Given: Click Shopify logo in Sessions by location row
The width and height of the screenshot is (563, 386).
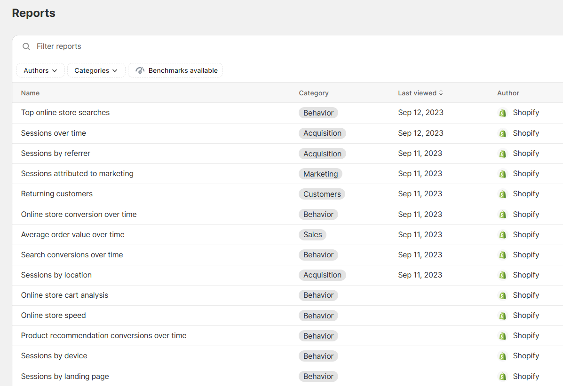Looking at the screenshot, I should pos(503,275).
